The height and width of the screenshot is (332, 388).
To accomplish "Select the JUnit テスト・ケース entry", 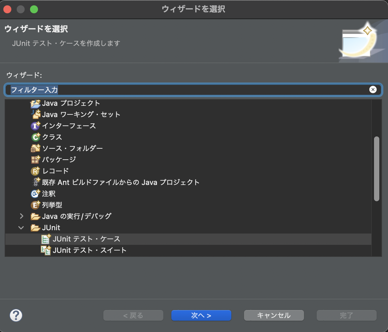I will [86, 239].
